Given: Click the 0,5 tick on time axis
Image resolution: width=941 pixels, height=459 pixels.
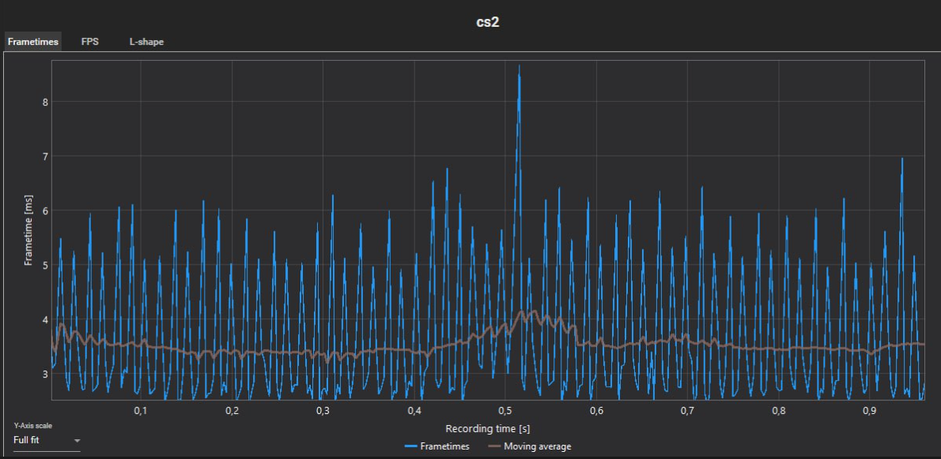Looking at the screenshot, I should pyautogui.click(x=505, y=412).
